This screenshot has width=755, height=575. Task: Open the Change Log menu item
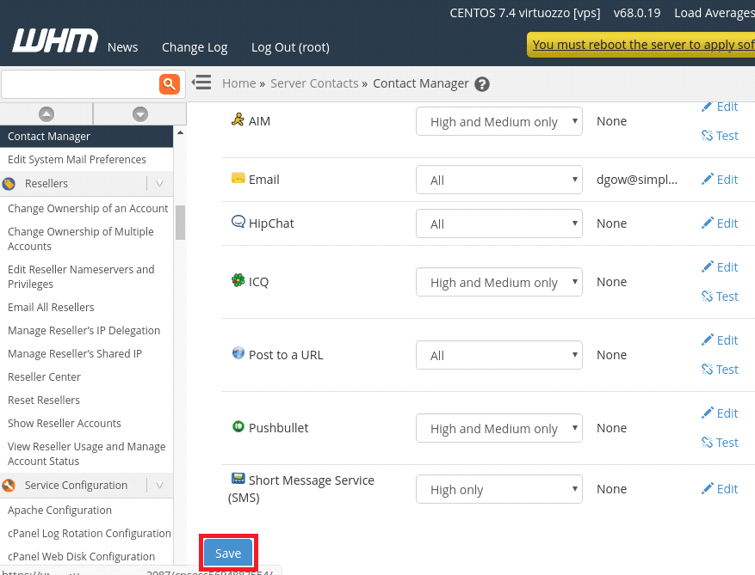(195, 47)
